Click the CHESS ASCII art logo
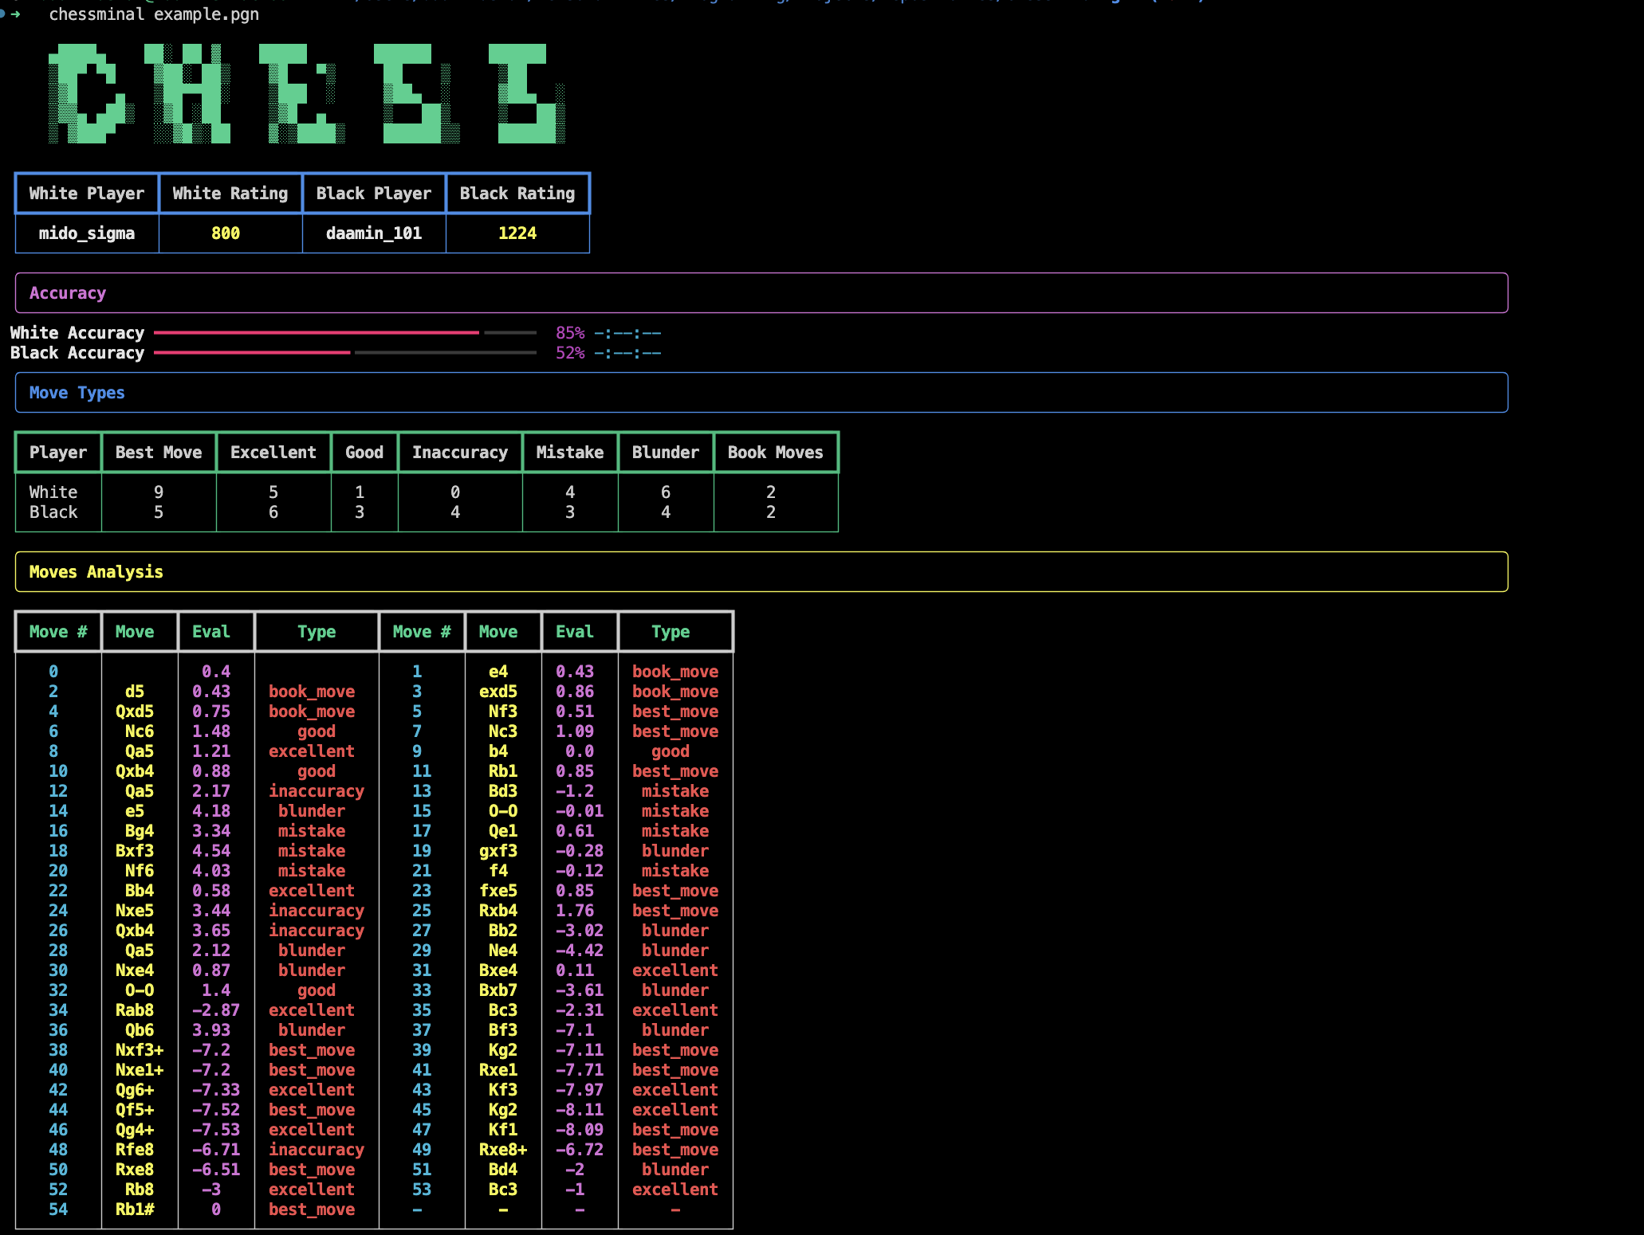 tap(307, 94)
